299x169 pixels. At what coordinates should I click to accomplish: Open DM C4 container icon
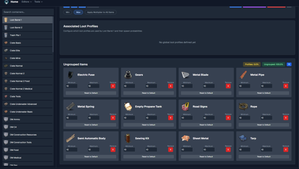point(6,127)
